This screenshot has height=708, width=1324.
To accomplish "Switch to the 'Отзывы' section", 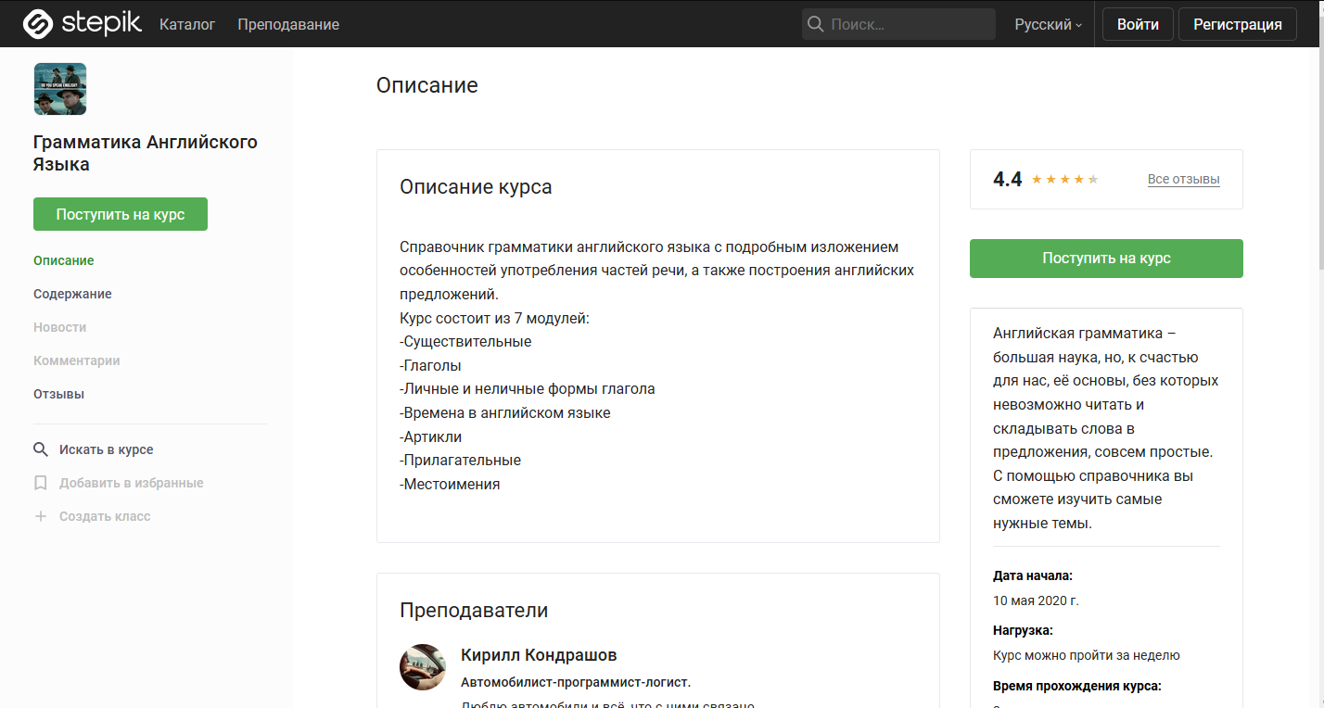I will 58,393.
